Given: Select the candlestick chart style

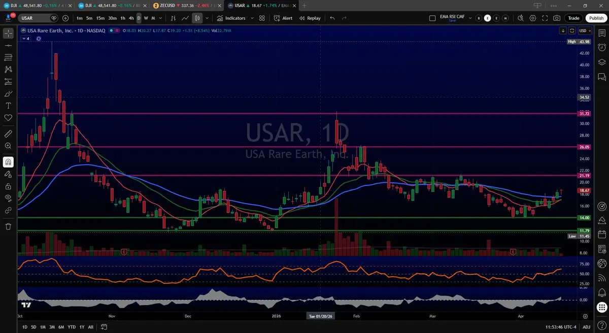Looking at the screenshot, I should 197,18.
